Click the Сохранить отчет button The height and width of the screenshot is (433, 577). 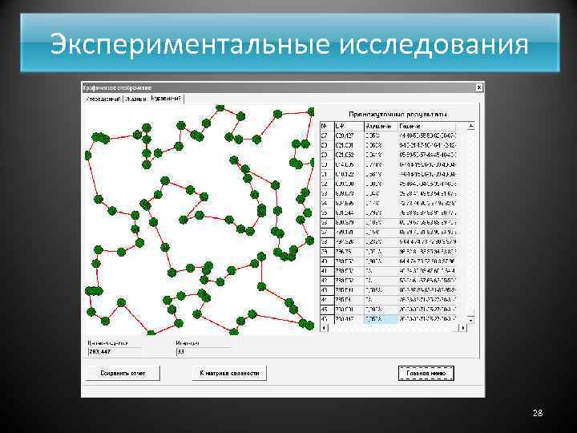click(x=123, y=373)
